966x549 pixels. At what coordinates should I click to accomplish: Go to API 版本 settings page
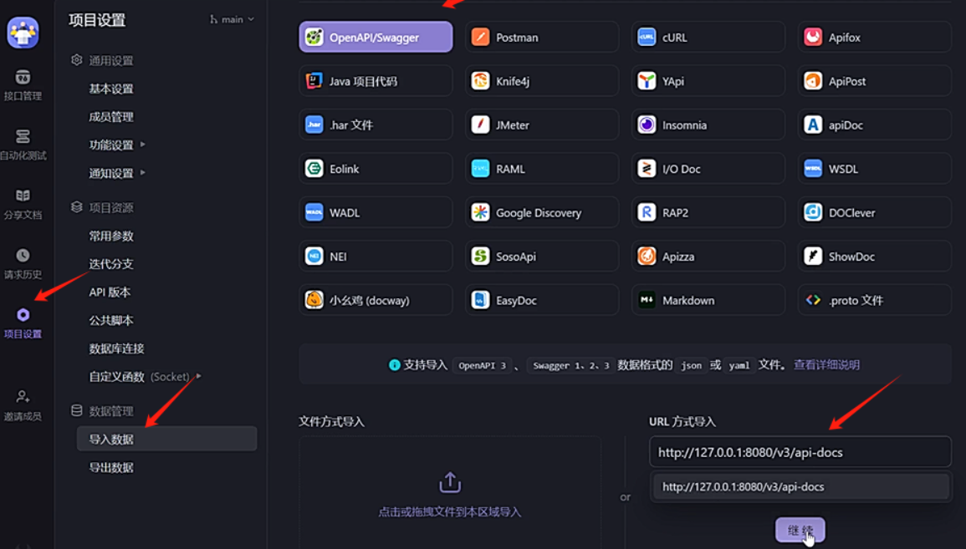(x=110, y=292)
